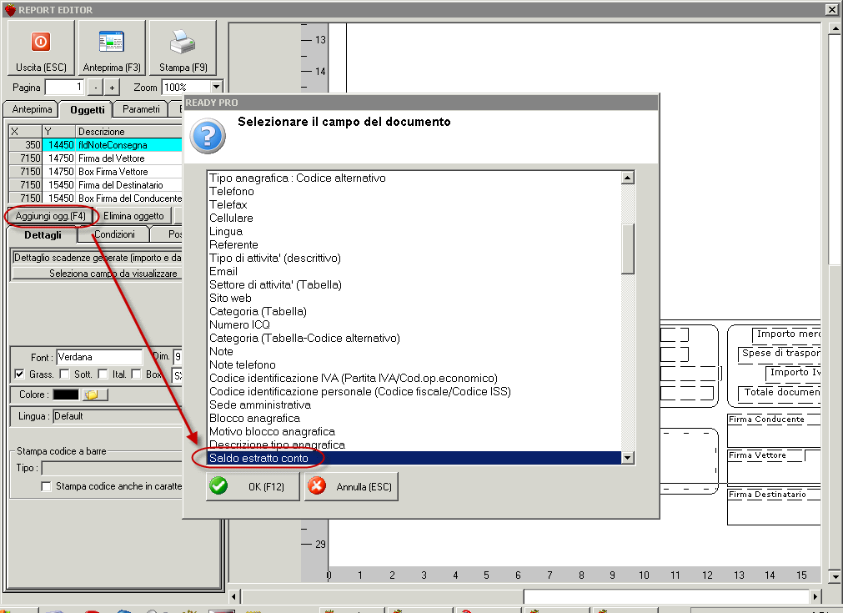Click the page plus stepper button
Viewport: 843px width, 613px height.
pos(112,87)
